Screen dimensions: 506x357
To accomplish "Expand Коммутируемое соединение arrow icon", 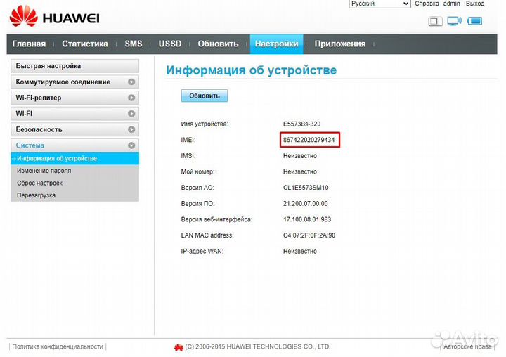I will (131, 82).
